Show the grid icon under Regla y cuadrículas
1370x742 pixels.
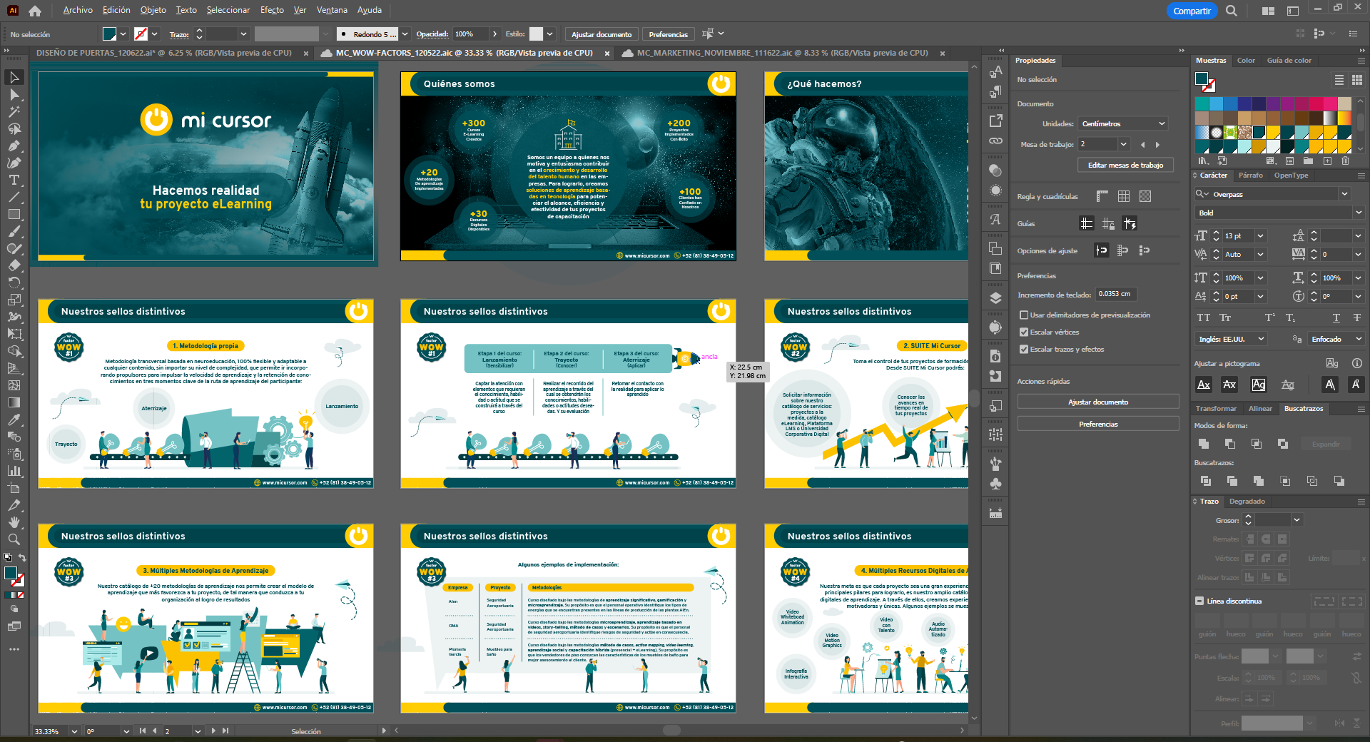pyautogui.click(x=1124, y=196)
